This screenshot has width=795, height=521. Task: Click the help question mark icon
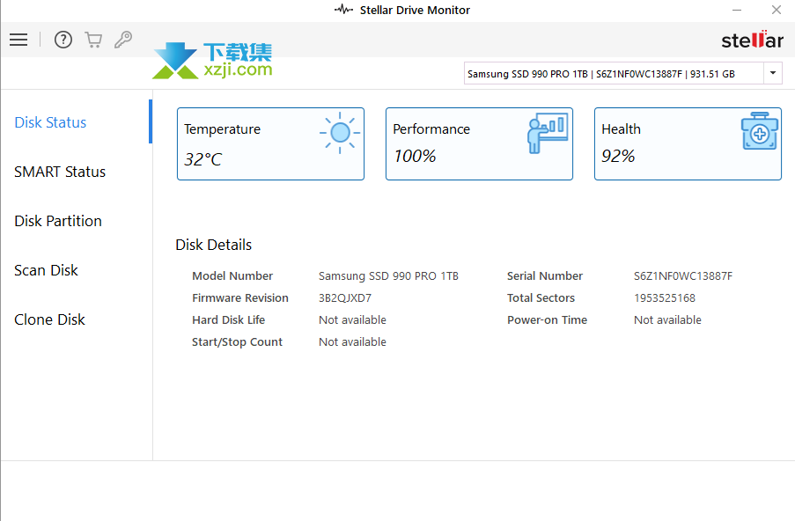click(x=63, y=40)
